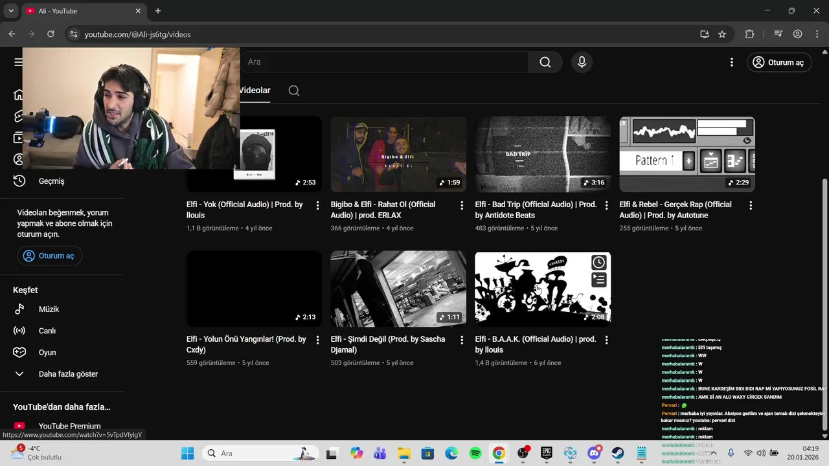Open Steam from the taskbar
829x466 pixels.
(x=618, y=454)
